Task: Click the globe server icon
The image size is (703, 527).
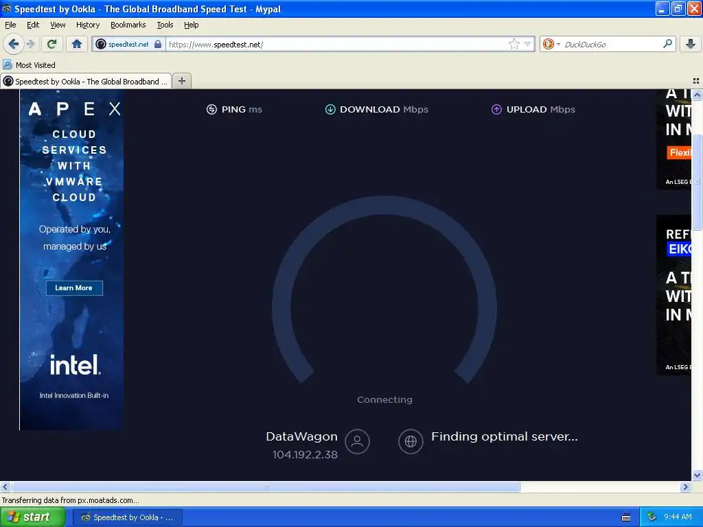Action: tap(411, 441)
